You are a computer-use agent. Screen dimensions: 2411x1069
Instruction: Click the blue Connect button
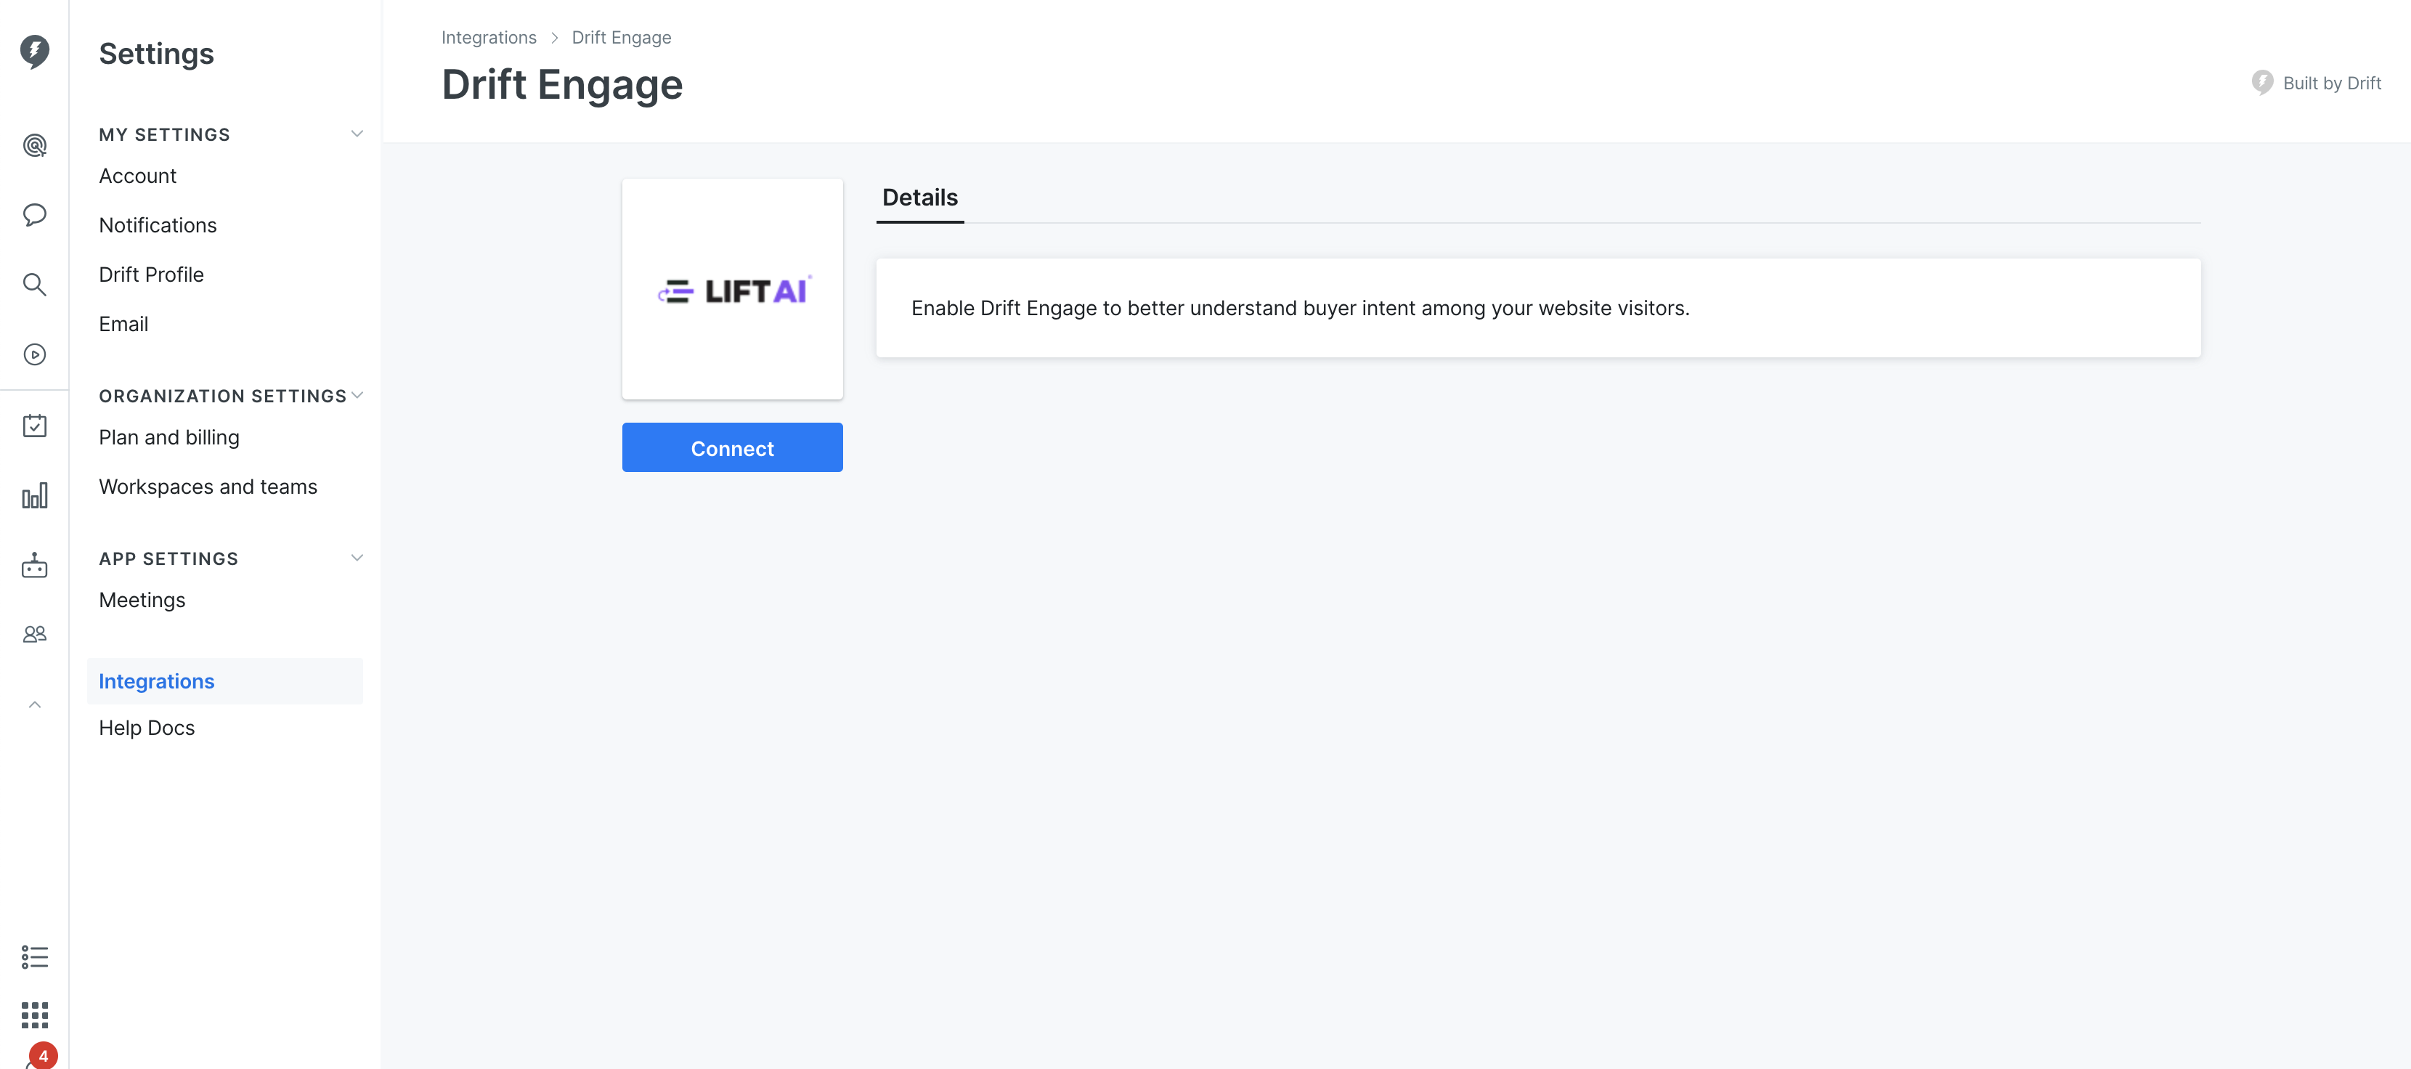[732, 447]
